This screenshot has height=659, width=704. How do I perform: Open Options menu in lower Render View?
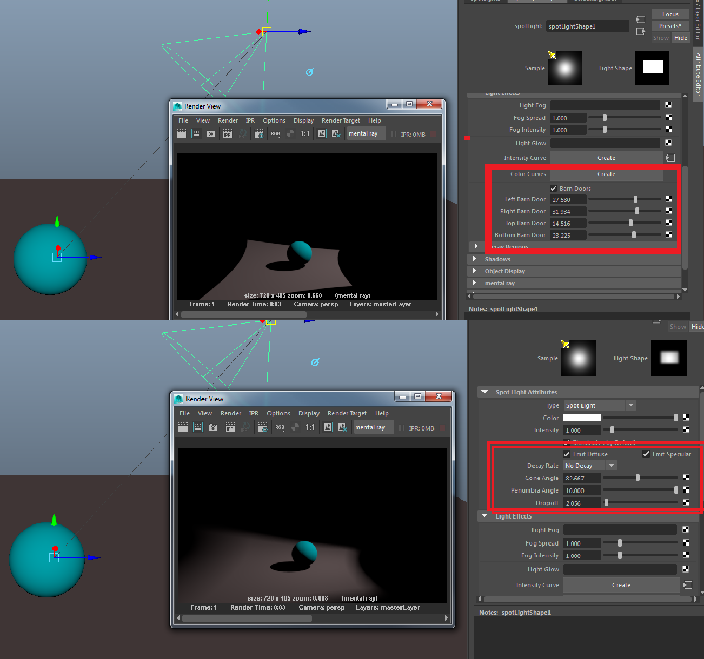278,413
